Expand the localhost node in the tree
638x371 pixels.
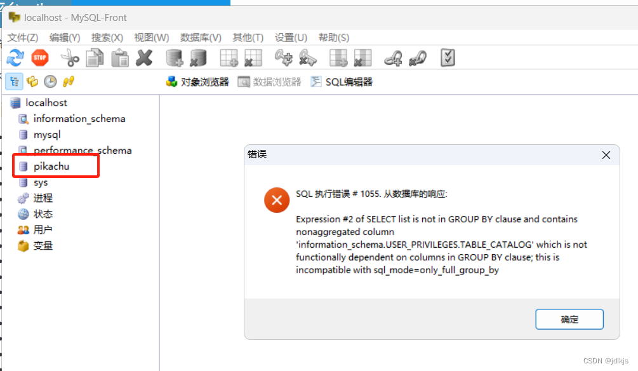(x=45, y=102)
